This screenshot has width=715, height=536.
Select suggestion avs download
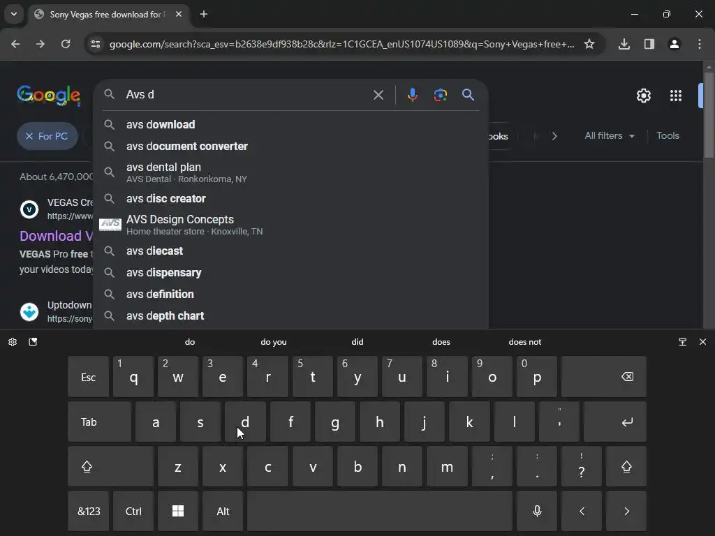(291, 124)
